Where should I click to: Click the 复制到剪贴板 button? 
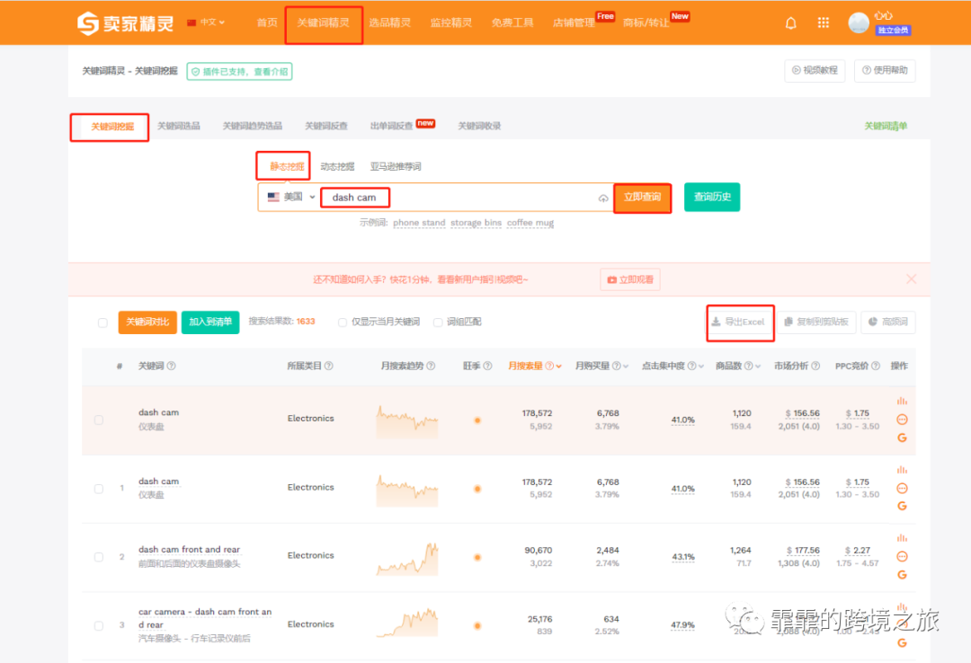coord(816,322)
